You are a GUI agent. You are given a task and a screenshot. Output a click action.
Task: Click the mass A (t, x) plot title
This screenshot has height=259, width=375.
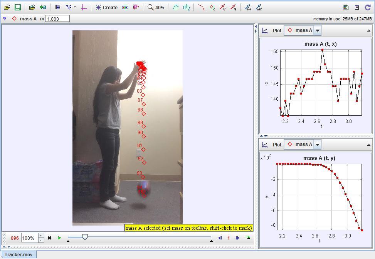(321, 44)
